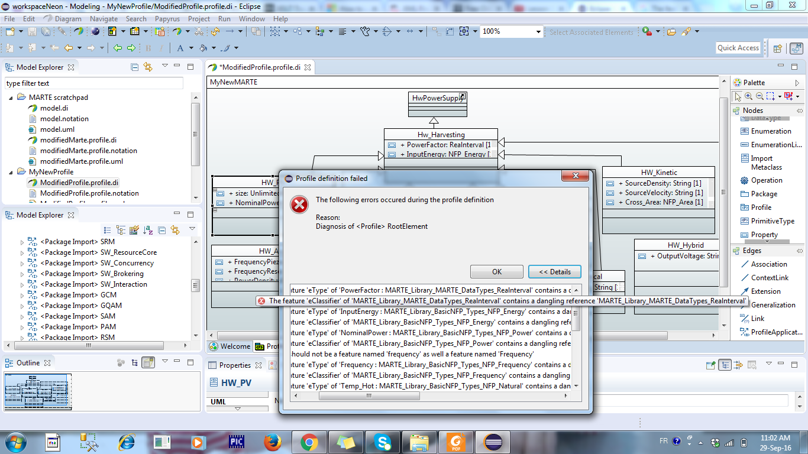The height and width of the screenshot is (454, 808).
Task: Click the Fill Color bucket icon
Action: point(203,48)
